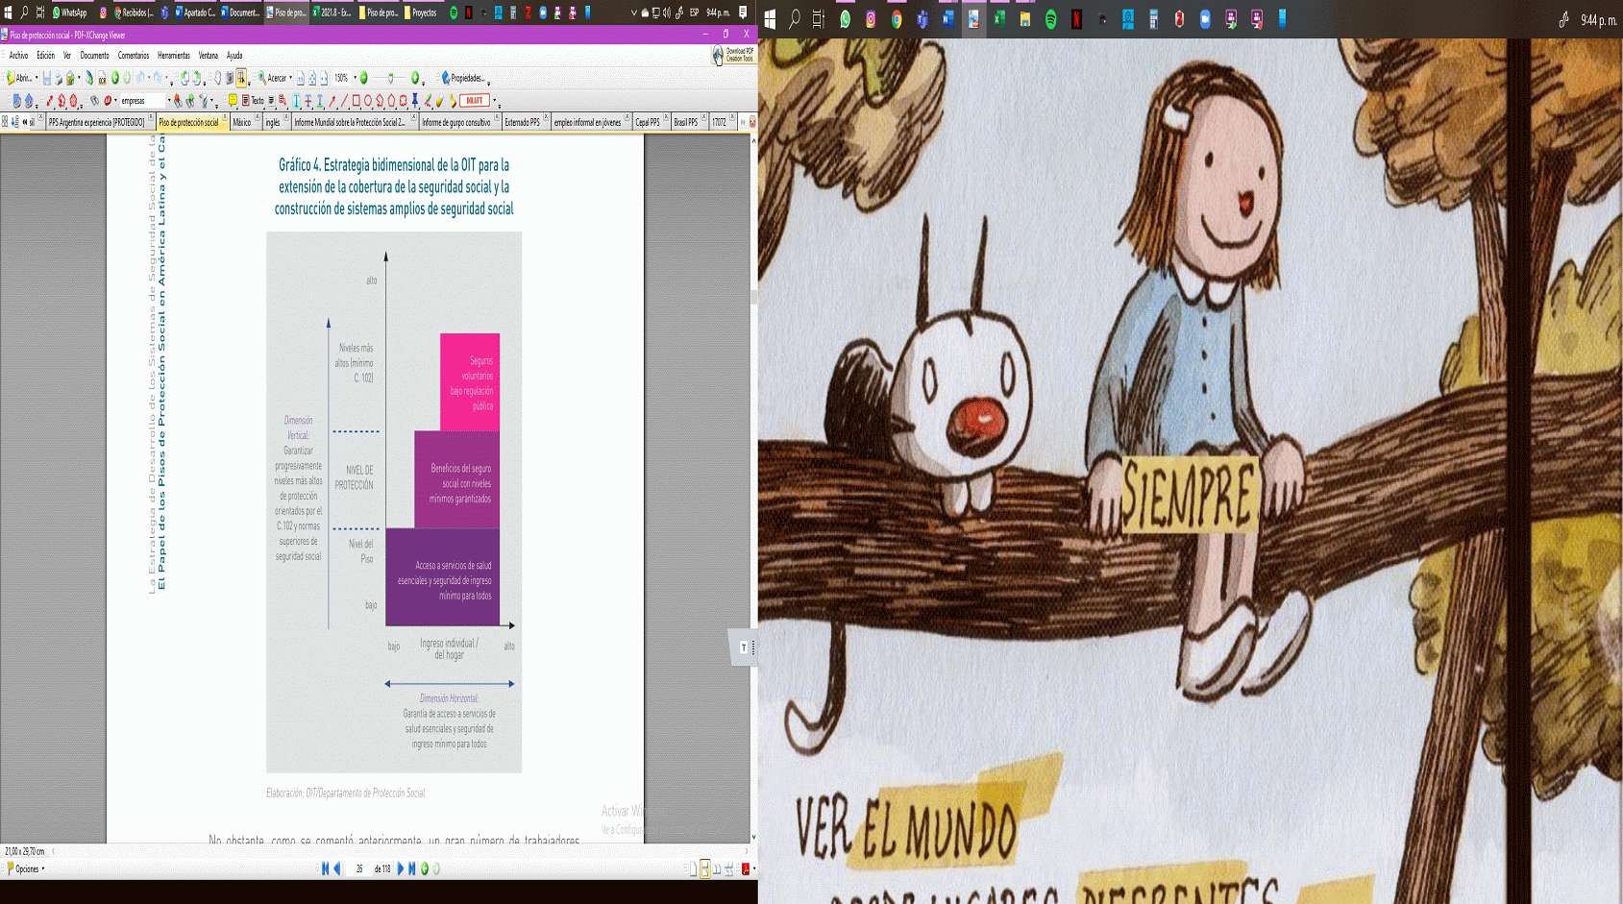
Task: Click the Propiedades button
Action: [x=463, y=78]
